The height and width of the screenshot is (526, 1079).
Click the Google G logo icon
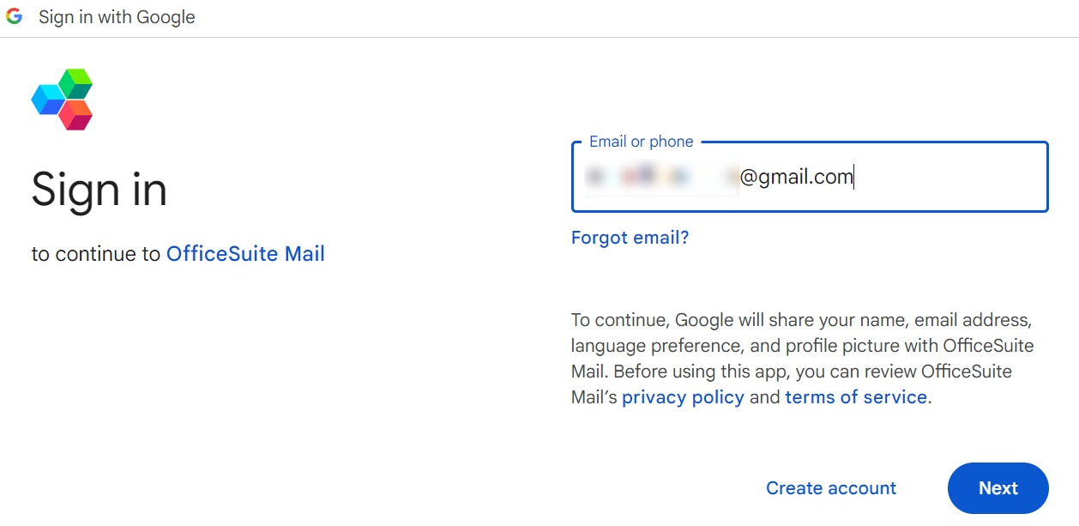coord(14,17)
